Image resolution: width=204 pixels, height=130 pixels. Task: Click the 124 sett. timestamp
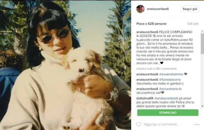[193, 24]
